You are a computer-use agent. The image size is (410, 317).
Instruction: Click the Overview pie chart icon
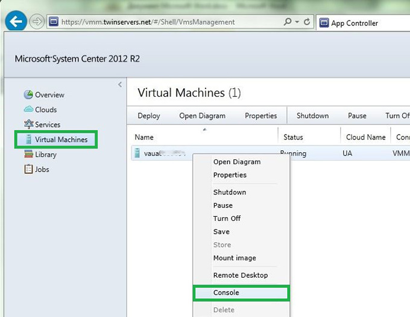[x=28, y=95]
